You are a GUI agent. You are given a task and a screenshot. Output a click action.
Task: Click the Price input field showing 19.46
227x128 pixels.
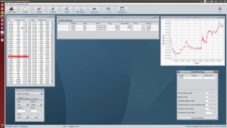pos(36,111)
